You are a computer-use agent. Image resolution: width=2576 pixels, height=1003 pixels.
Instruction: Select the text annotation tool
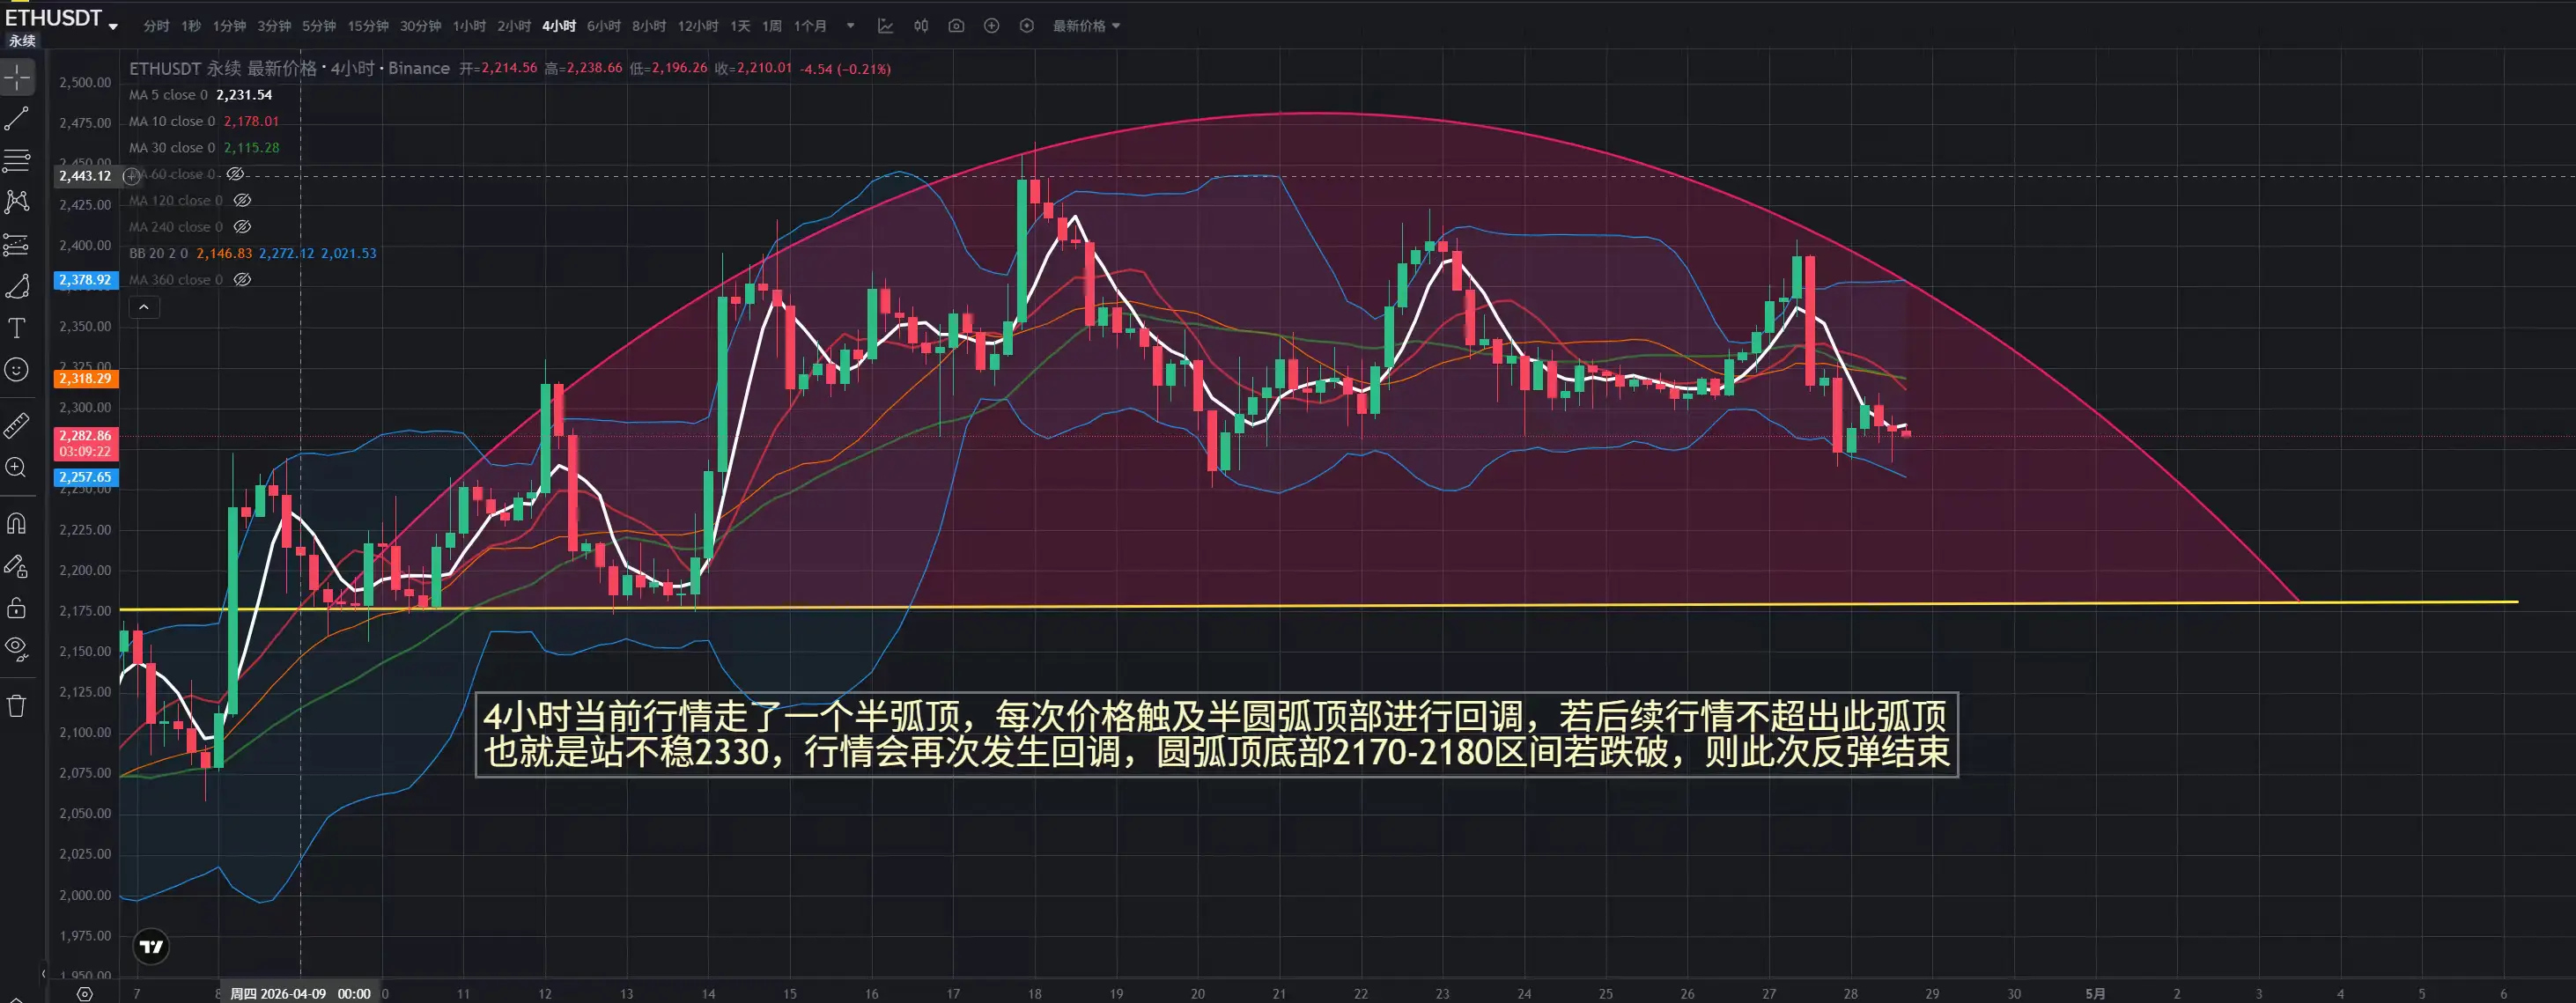[x=17, y=328]
